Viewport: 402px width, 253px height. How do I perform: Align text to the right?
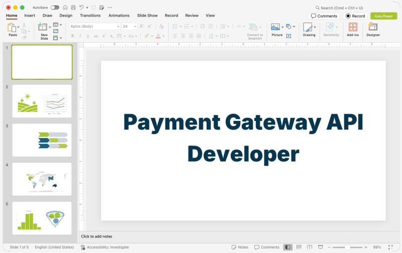point(191,36)
